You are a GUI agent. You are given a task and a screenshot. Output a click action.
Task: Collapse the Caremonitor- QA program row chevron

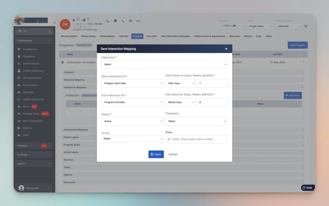click(62, 62)
